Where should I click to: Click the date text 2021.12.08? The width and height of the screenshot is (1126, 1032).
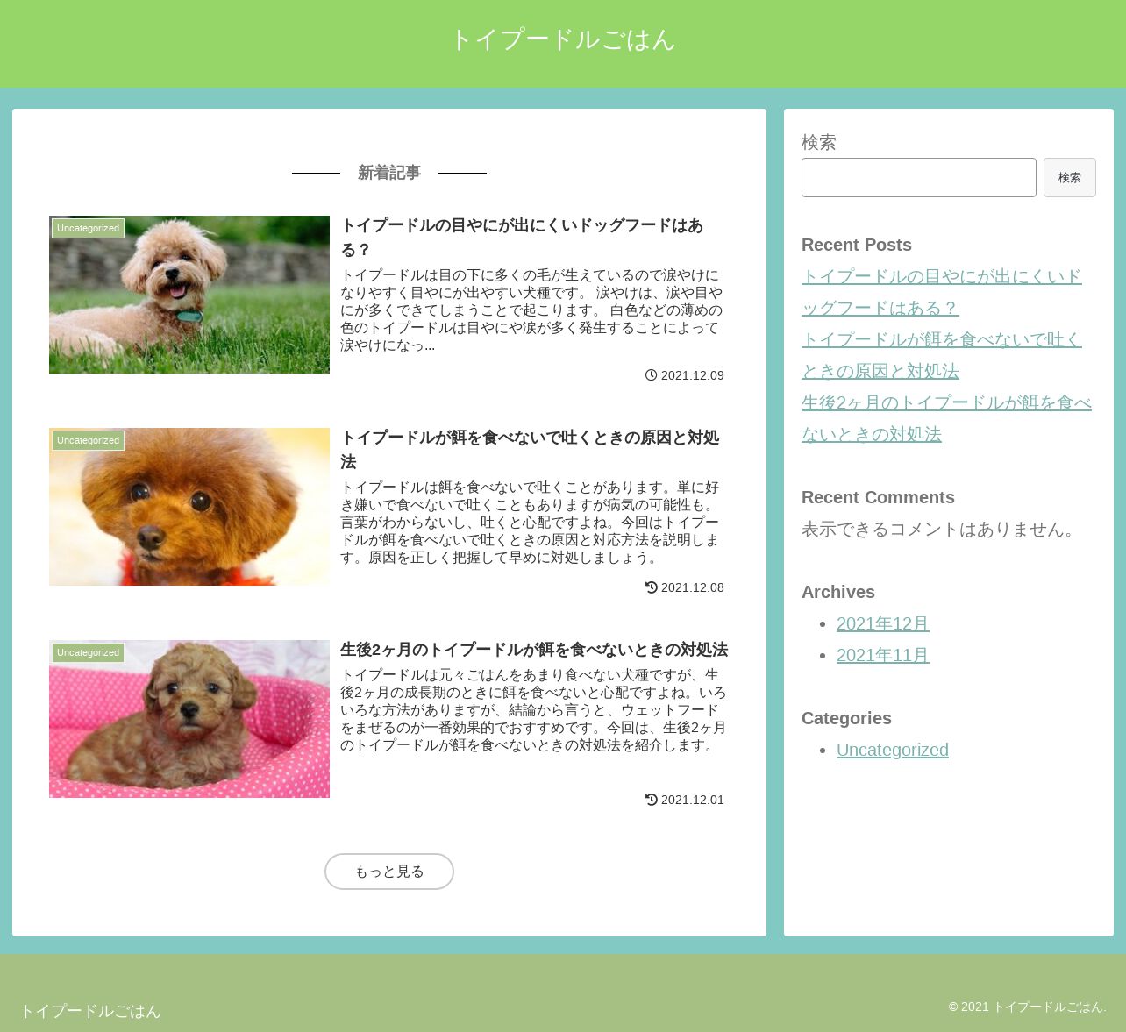pyautogui.click(x=693, y=587)
